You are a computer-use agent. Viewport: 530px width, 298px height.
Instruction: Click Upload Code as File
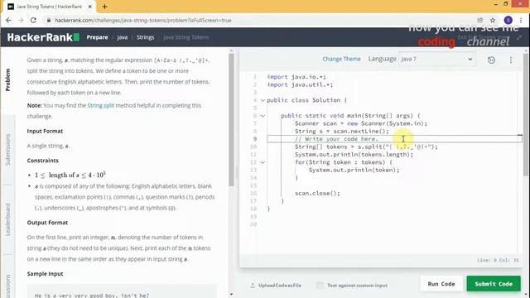(x=276, y=285)
